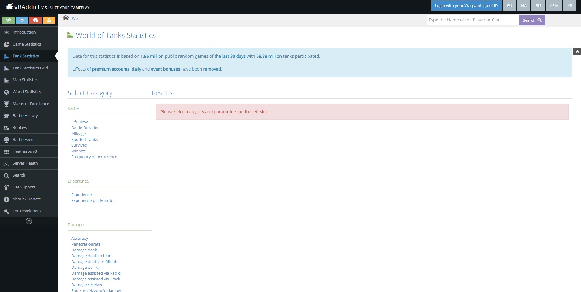Viewport: 581px width, 292px height.
Task: Click the vBAddict tank logo
Action: (x=9, y=7)
